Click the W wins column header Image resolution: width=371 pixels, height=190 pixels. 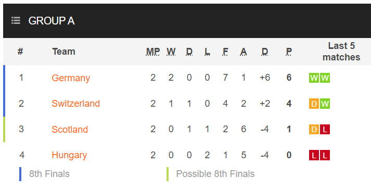171,52
